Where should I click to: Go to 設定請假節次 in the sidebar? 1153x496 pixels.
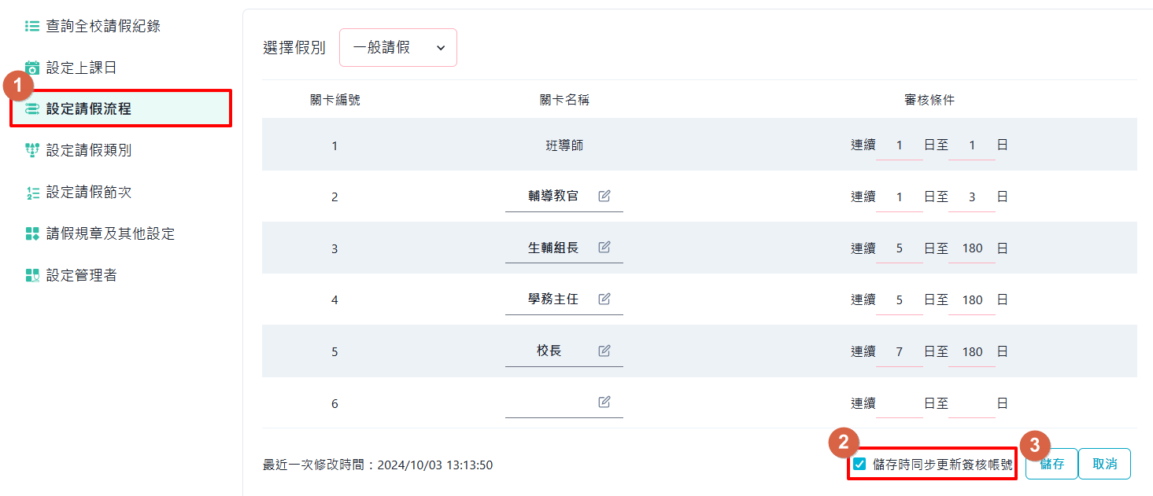tap(88, 192)
